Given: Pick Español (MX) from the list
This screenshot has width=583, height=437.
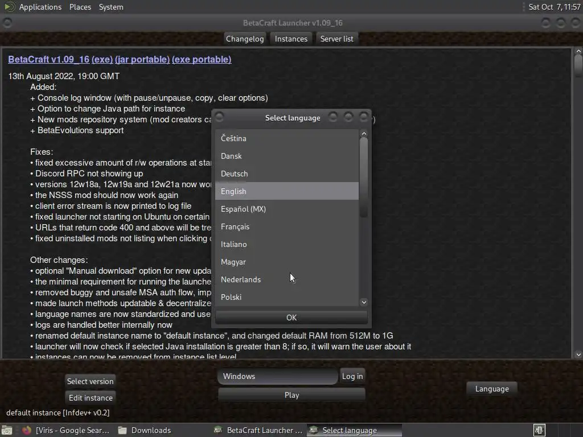Looking at the screenshot, I should [287, 209].
